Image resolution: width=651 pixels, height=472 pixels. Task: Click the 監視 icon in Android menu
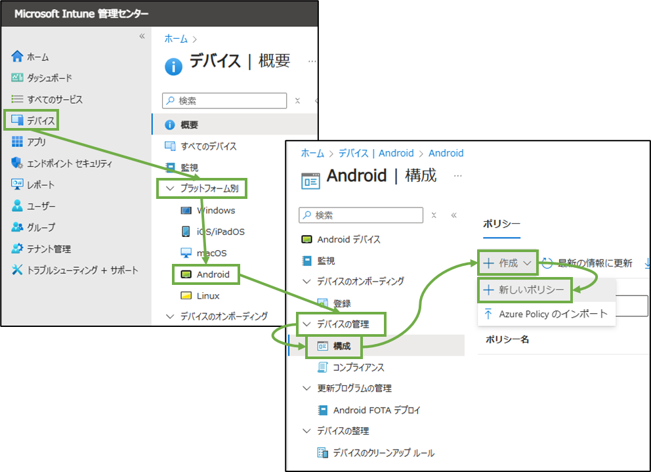[306, 261]
